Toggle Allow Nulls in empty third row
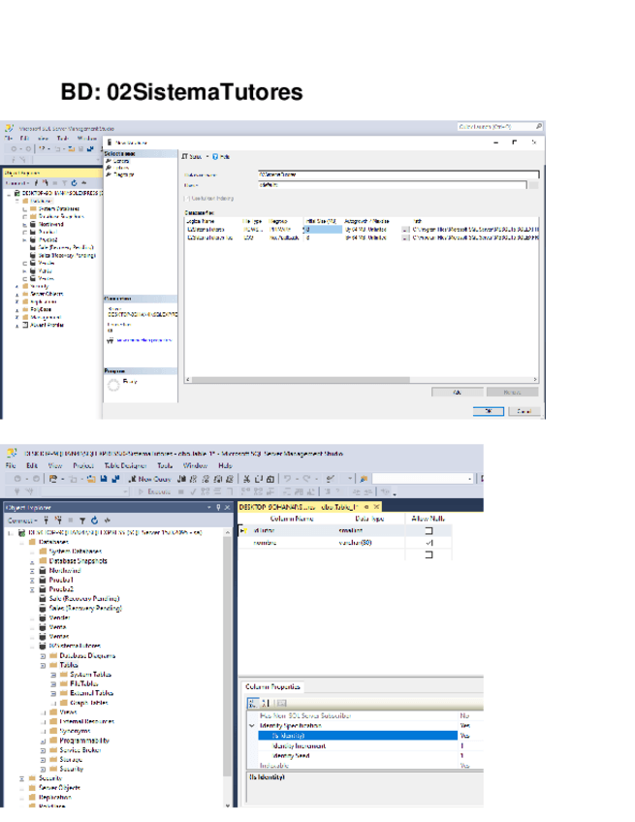The image size is (635, 822). pos(428,554)
